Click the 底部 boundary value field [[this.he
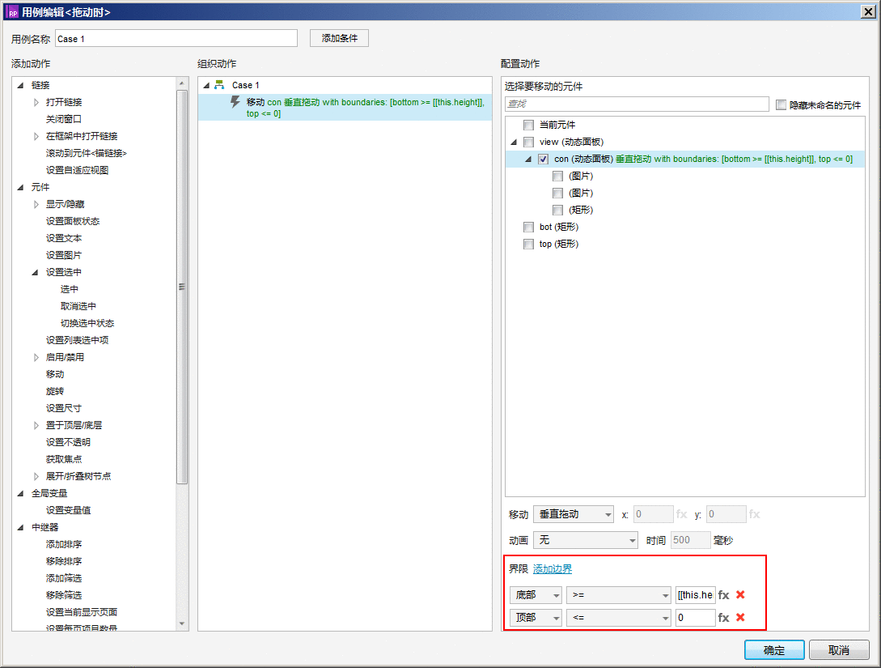 tap(695, 595)
